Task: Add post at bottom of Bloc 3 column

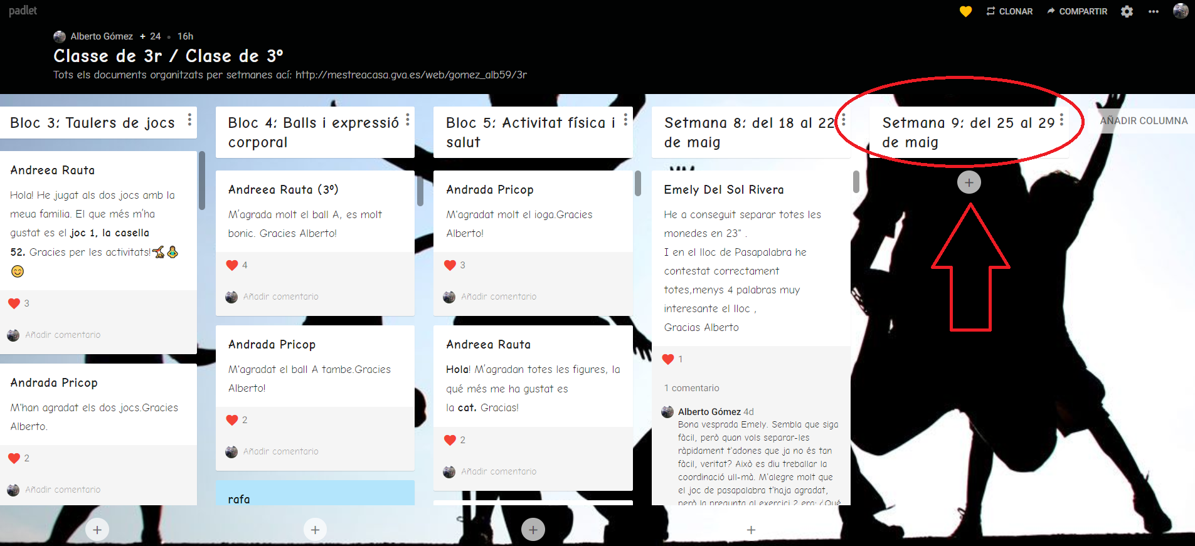Action: click(x=97, y=530)
